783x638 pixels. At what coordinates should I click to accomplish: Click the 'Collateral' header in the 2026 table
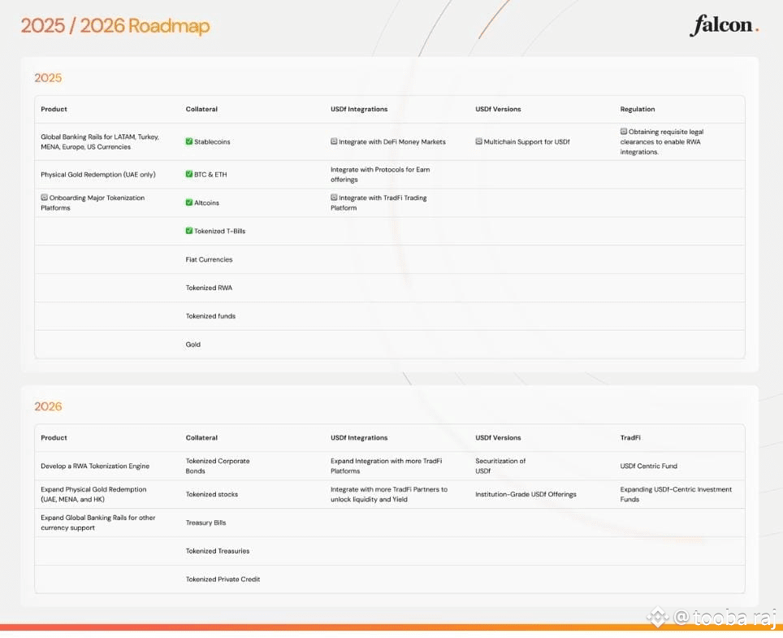[x=201, y=437]
